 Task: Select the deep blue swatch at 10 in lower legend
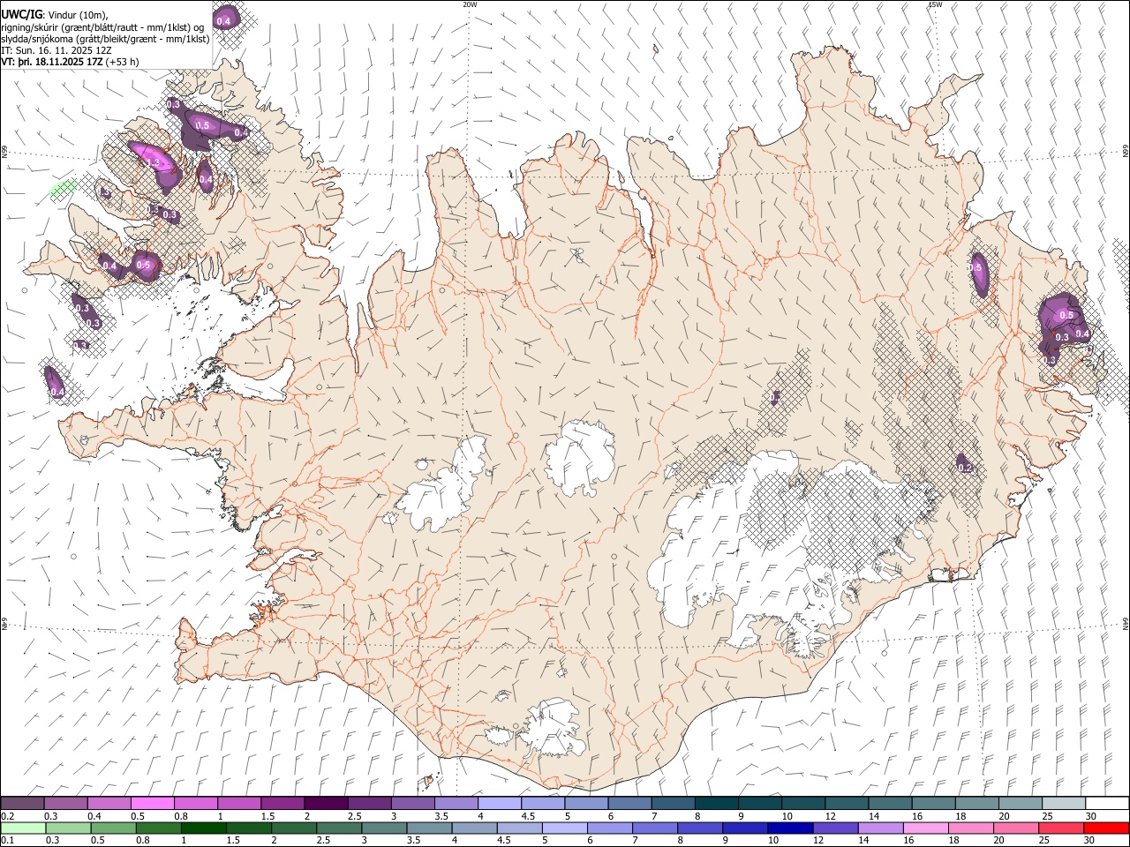tap(790, 828)
